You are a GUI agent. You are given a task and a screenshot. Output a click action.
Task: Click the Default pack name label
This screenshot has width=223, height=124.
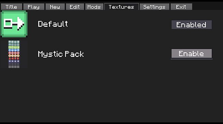pyautogui.click(x=53, y=24)
